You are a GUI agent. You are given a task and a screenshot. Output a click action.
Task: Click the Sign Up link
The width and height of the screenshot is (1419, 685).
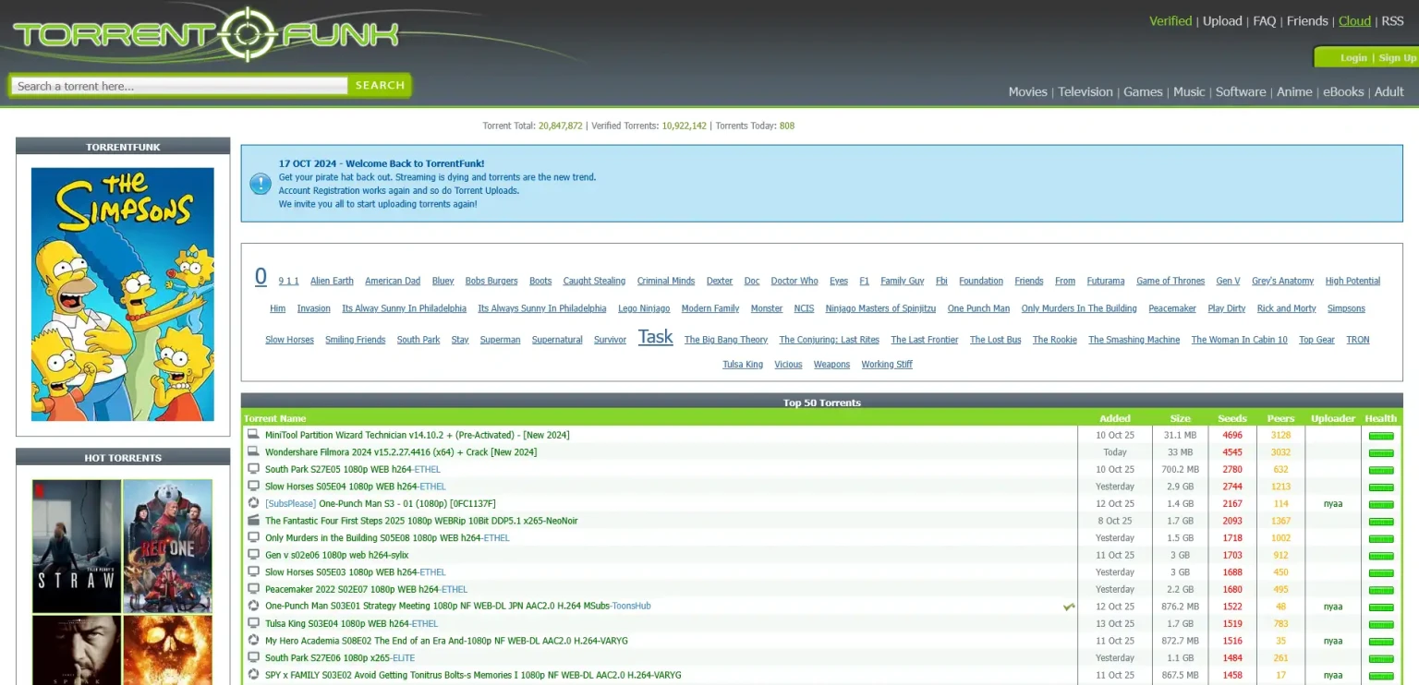(x=1397, y=58)
